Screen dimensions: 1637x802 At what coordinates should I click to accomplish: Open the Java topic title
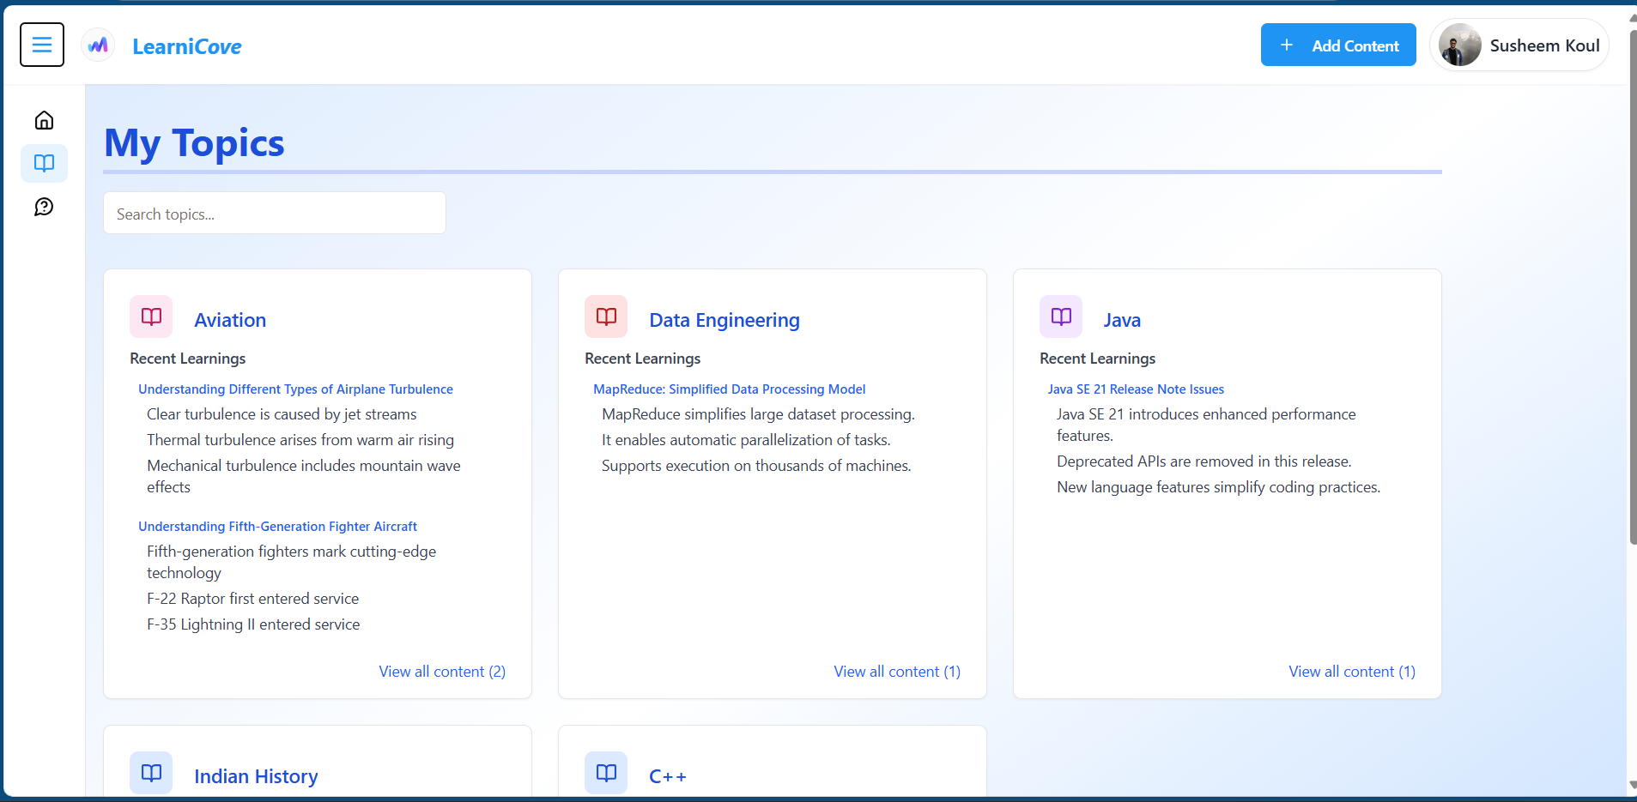click(1122, 320)
